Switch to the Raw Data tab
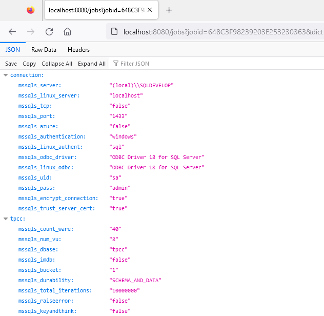The height and width of the screenshot is (316, 324). click(44, 50)
